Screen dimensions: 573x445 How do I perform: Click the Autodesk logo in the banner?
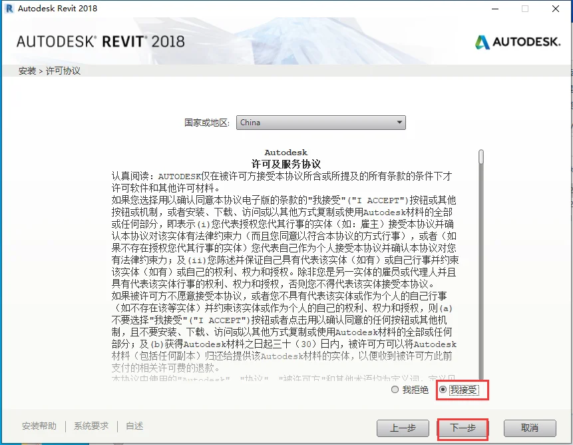(518, 42)
